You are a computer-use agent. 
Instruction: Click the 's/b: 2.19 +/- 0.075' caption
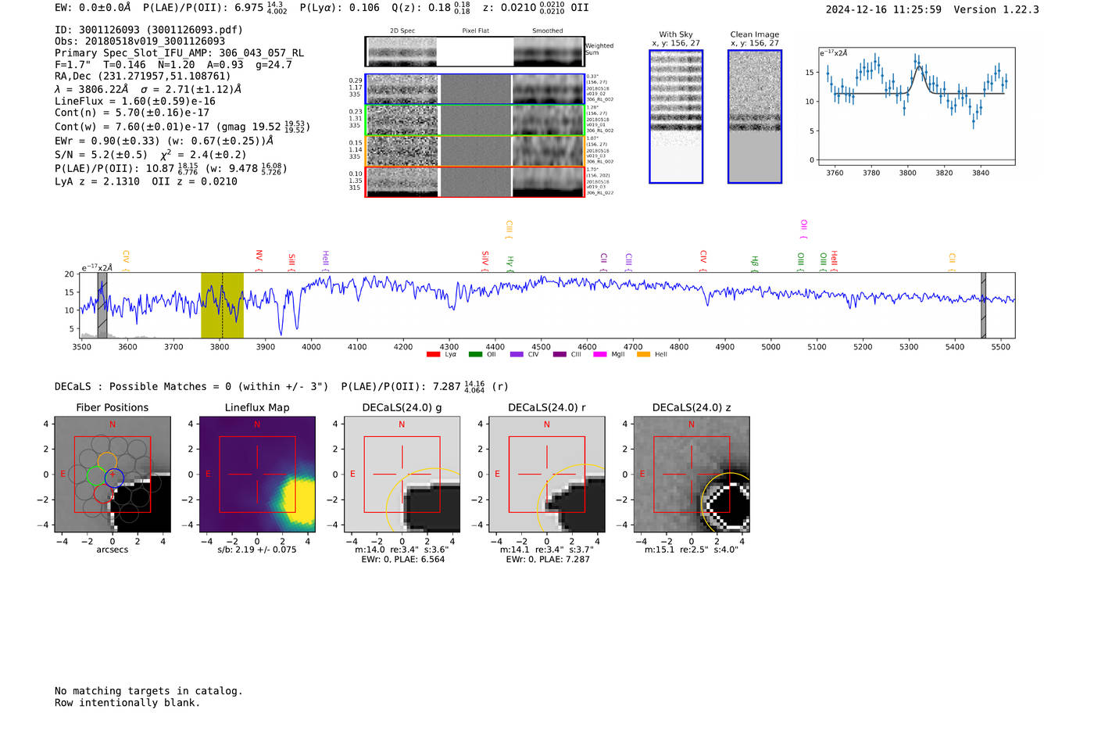coord(257,550)
